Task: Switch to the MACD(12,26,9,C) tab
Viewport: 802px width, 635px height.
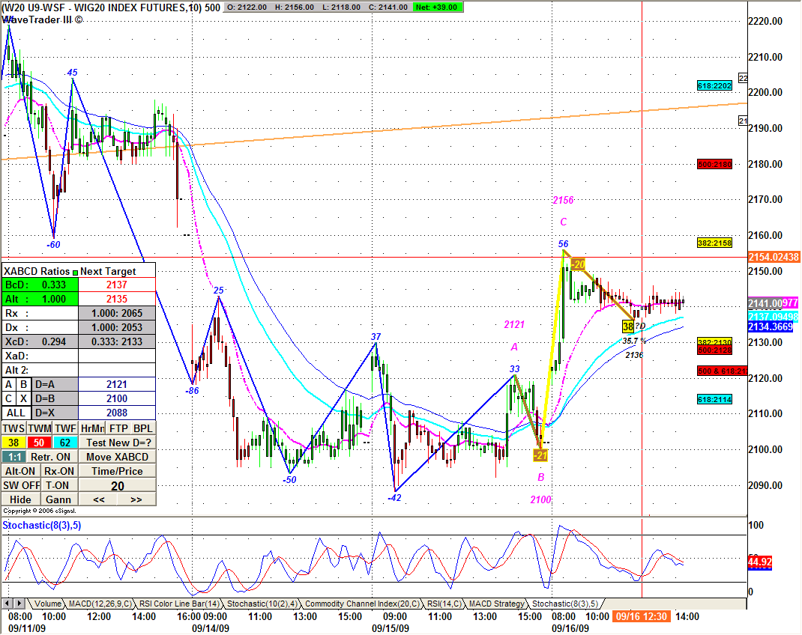Action: pos(100,604)
